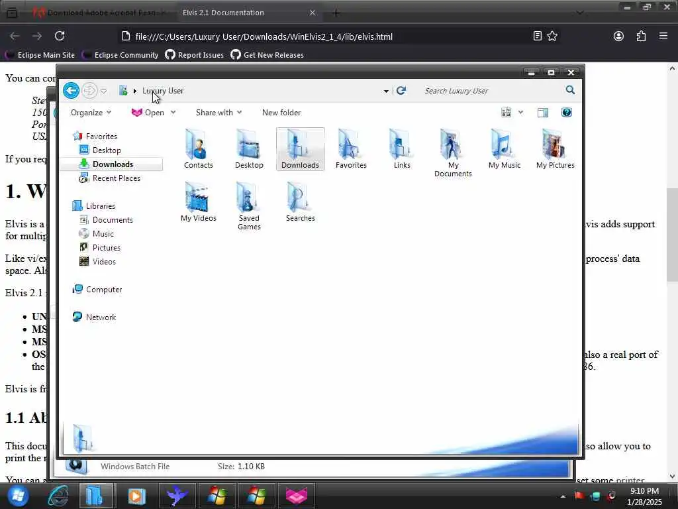The image size is (678, 509).
Task: Open the My Pictures folder icon
Action: [x=556, y=149]
